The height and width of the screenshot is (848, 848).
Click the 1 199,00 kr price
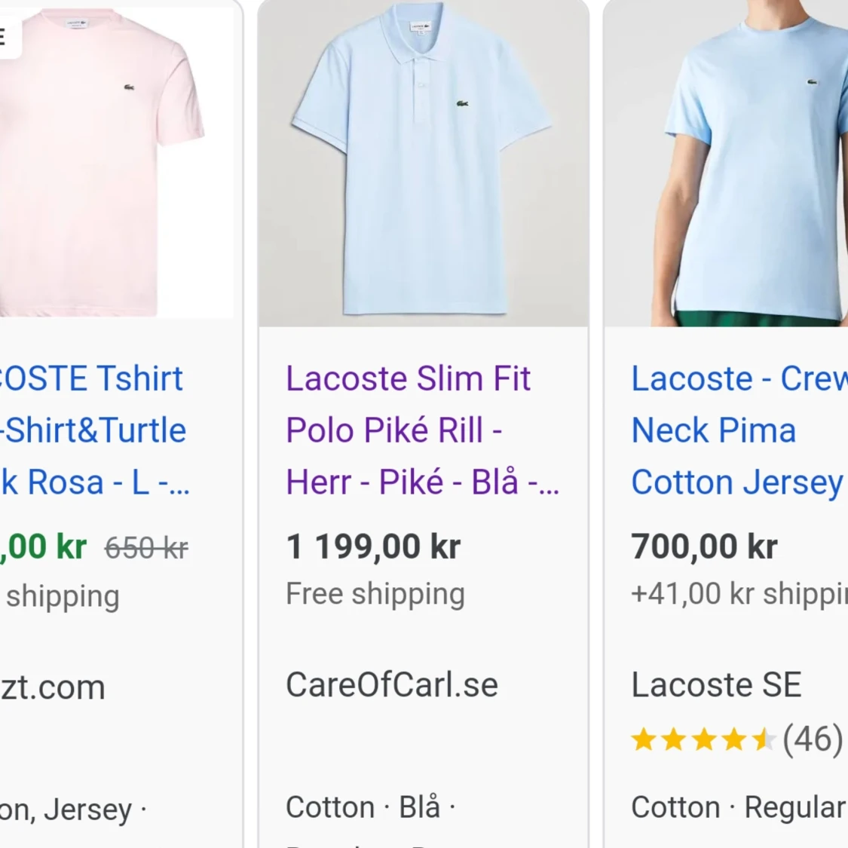pyautogui.click(x=375, y=545)
